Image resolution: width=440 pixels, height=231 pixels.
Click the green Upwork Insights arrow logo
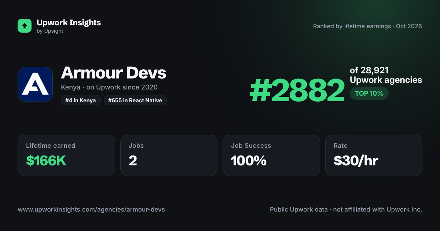[x=25, y=26]
